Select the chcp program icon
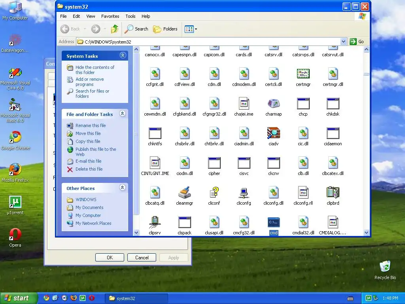 point(303,104)
